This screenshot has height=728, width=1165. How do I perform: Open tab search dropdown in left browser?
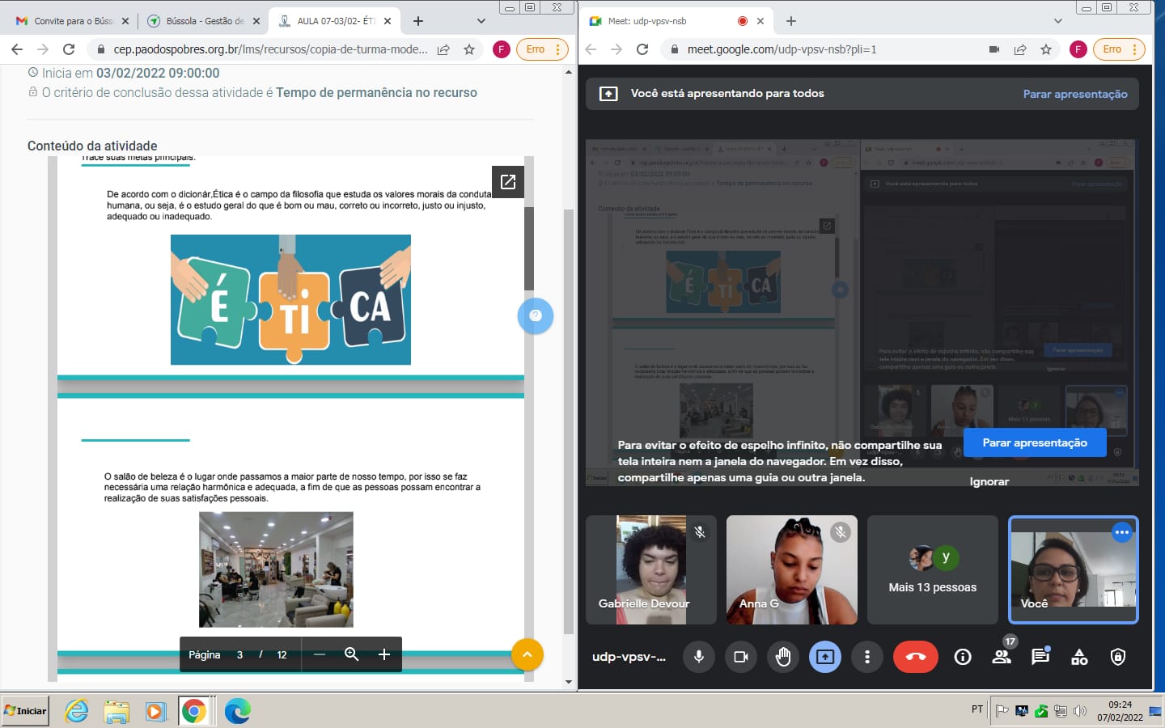tap(481, 21)
